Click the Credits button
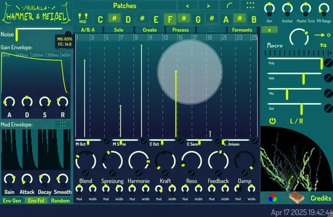 point(321,198)
